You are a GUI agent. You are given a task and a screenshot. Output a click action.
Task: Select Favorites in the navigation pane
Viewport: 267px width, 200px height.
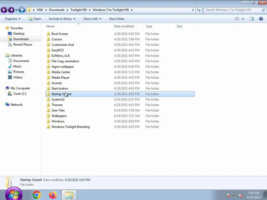pyautogui.click(x=17, y=28)
